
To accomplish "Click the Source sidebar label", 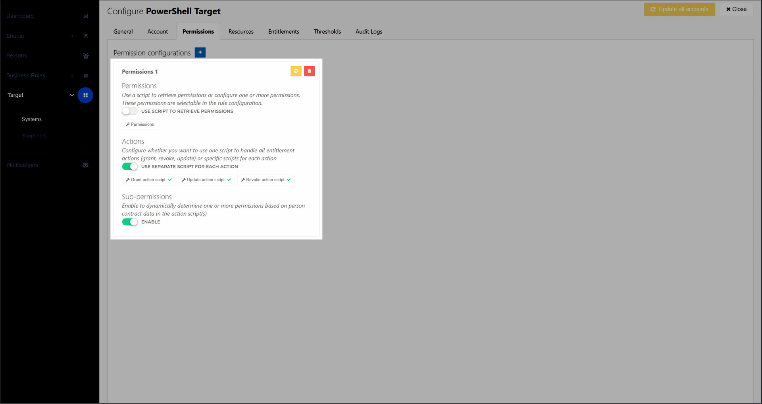I will 15,36.
